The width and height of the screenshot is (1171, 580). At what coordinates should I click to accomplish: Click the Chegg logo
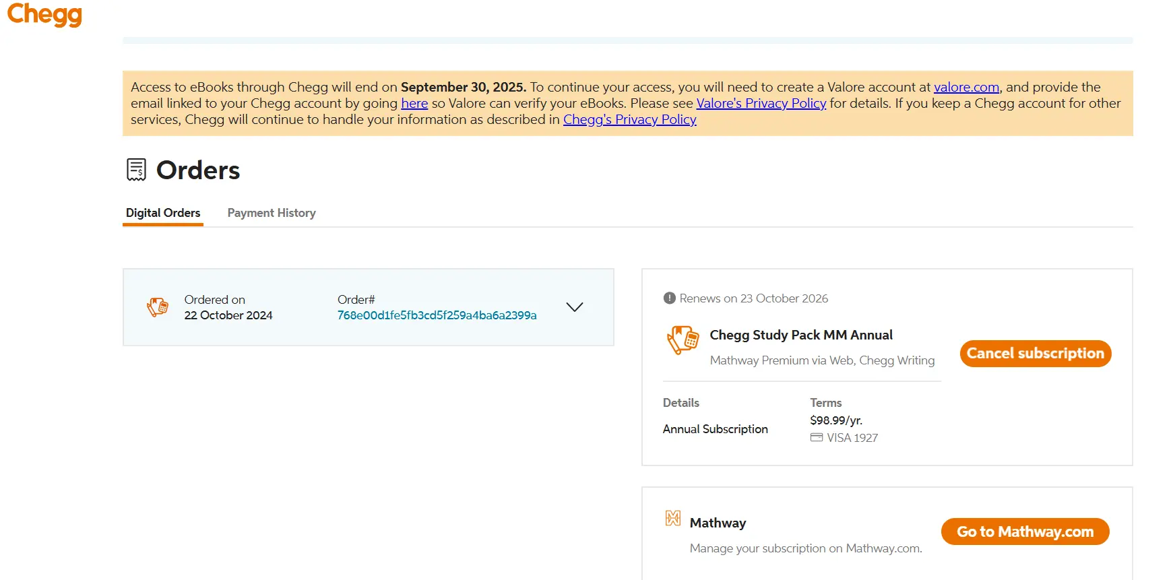point(44,13)
